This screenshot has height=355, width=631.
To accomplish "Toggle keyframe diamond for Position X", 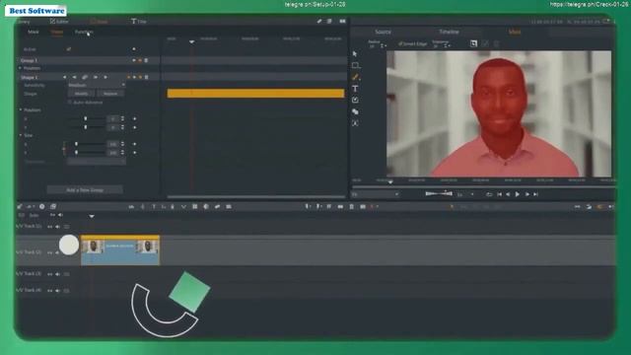I will coord(134,118).
